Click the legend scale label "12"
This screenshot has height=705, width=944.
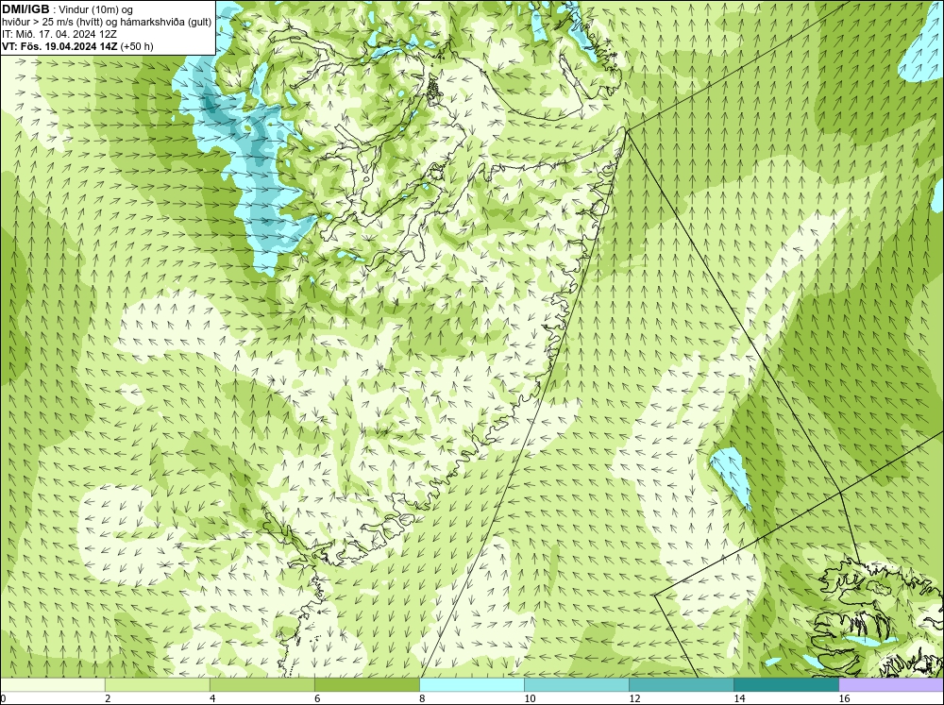tap(634, 698)
